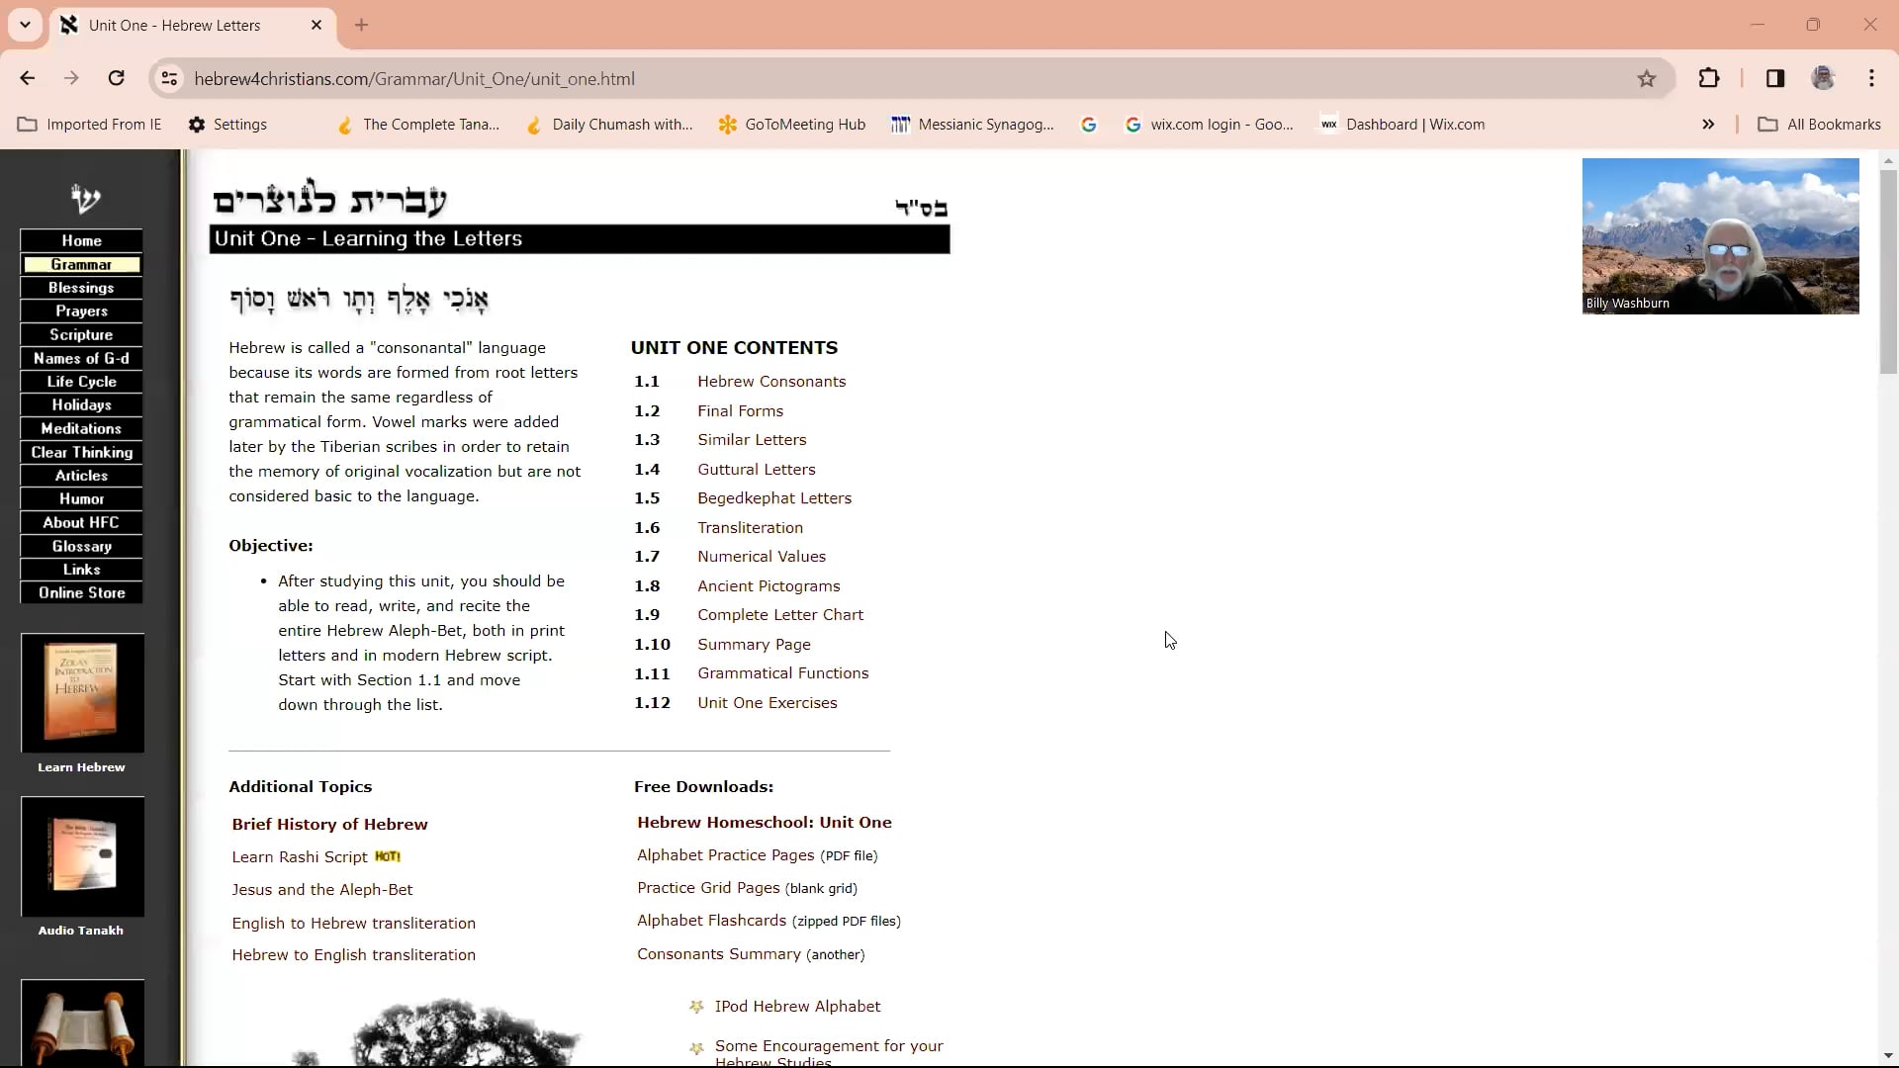The height and width of the screenshot is (1068, 1899).
Task: Open the Glossary sidebar menu item
Action: click(81, 546)
